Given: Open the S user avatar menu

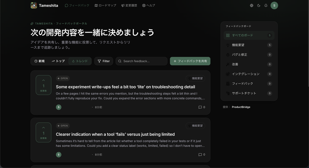Looking at the screenshot, I should 274,5.
